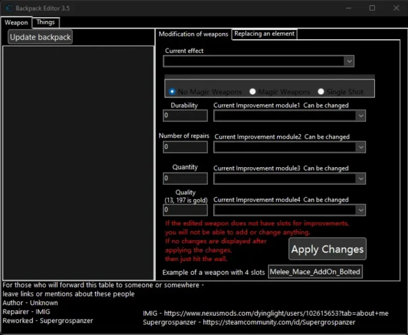This screenshot has height=335, width=408.
Task: Maximize the Backpack Editor window
Action: [372, 8]
